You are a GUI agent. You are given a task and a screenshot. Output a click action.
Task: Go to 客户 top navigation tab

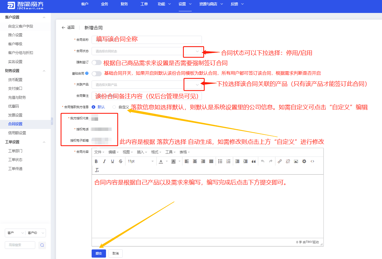click(85, 4)
